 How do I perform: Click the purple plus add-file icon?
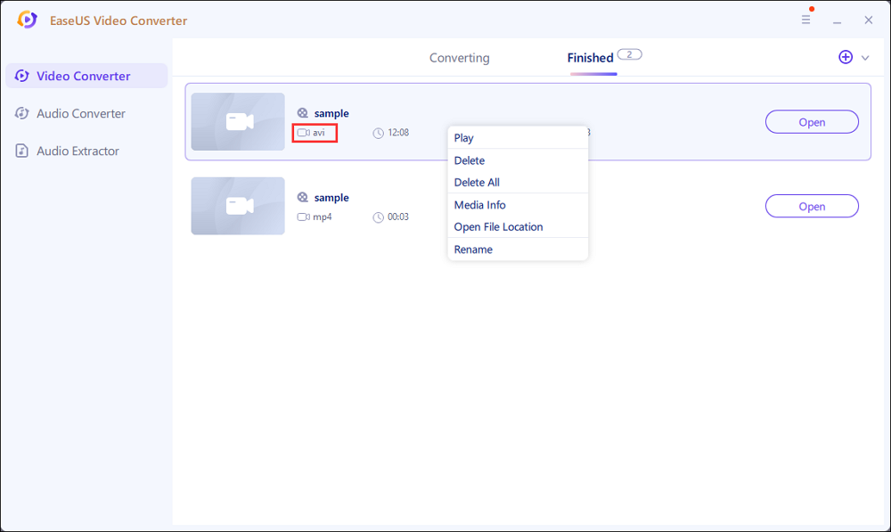846,57
